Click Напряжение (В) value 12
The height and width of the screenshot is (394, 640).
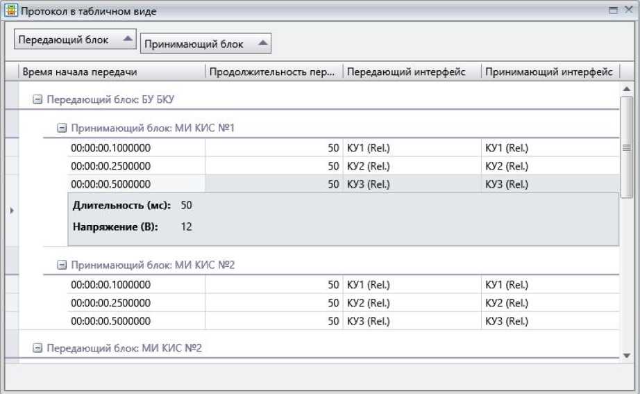187,227
